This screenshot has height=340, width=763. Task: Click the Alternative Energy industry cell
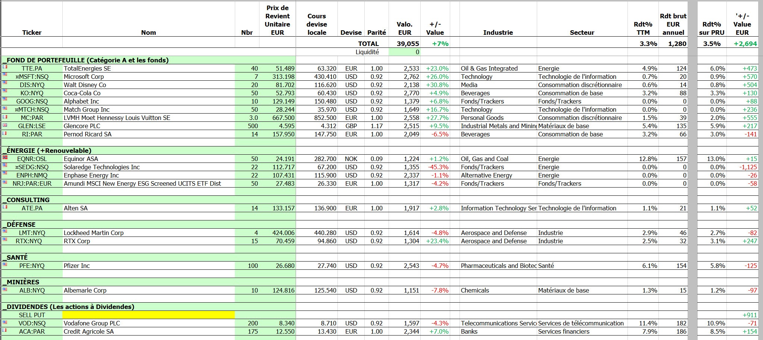498,175
